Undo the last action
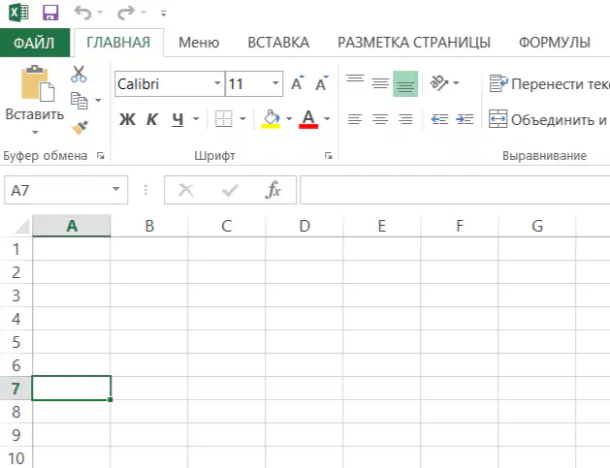The image size is (610, 468). coord(82,13)
